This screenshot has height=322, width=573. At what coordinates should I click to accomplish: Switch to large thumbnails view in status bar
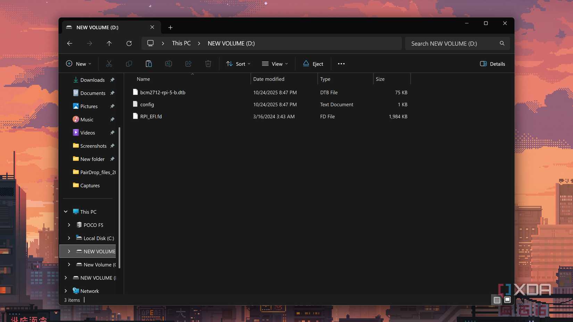pyautogui.click(x=507, y=300)
